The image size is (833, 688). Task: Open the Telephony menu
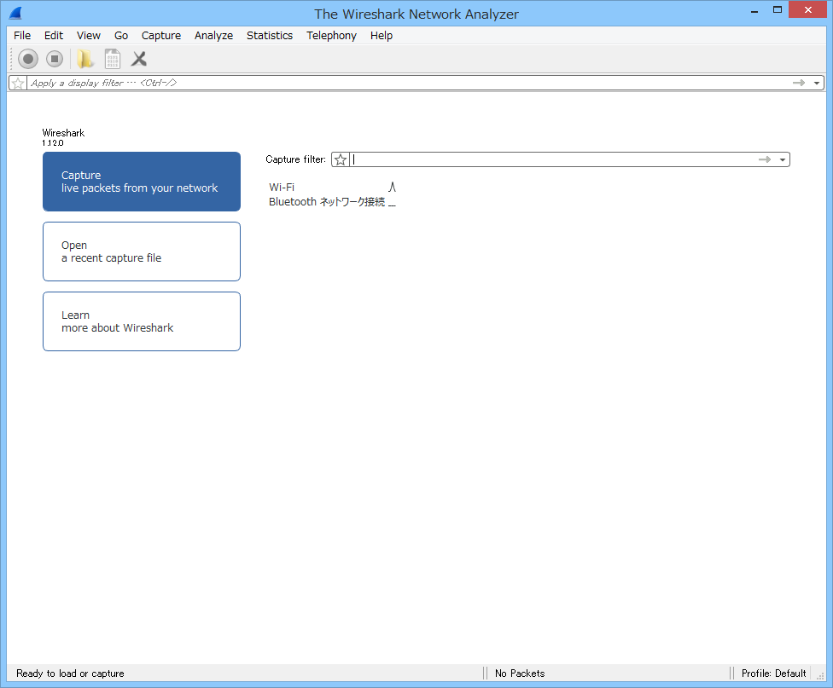pyautogui.click(x=331, y=35)
